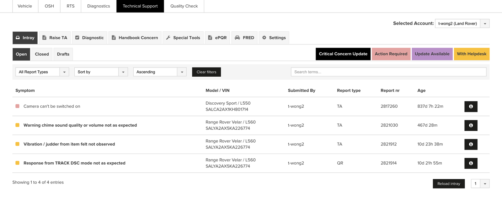
Task: Select the Intray inbox tab
Action: (x=25, y=38)
